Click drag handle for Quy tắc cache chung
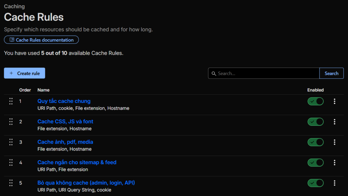 click(11, 101)
